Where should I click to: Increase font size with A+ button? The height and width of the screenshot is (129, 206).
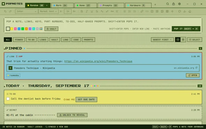click(74, 12)
